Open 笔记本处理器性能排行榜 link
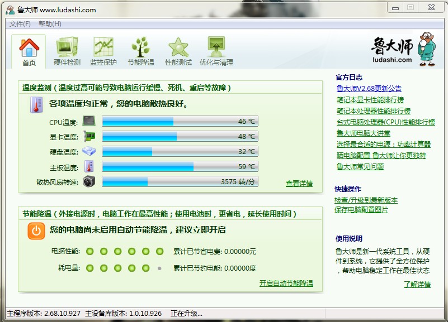This screenshot has height=322, width=448. pos(374,111)
